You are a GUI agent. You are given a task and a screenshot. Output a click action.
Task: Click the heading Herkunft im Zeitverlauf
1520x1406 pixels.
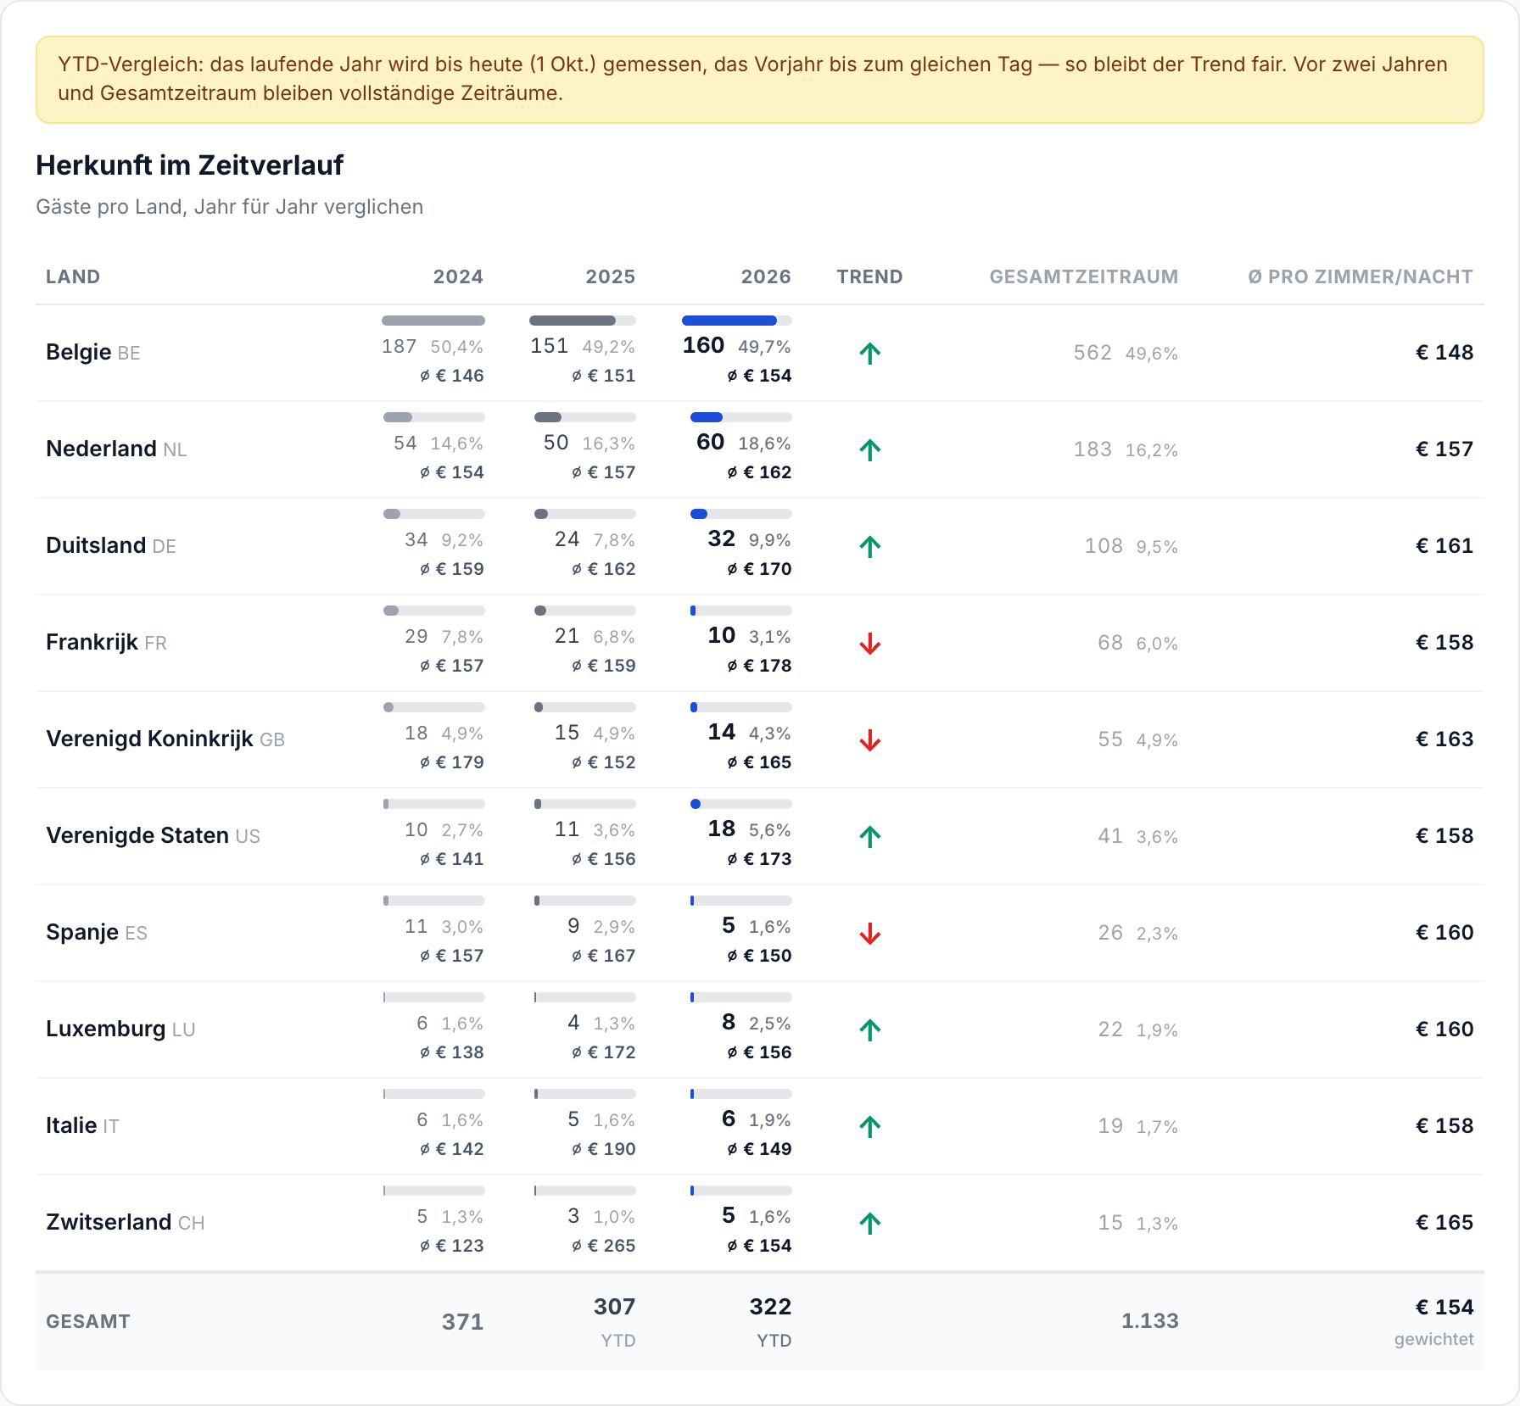189,165
